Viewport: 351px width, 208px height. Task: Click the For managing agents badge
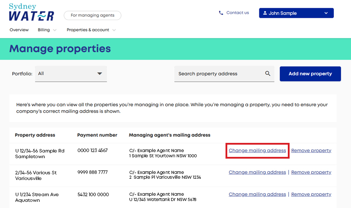[92, 15]
